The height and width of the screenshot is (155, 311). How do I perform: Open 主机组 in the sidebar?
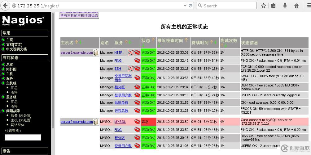tap(11, 83)
